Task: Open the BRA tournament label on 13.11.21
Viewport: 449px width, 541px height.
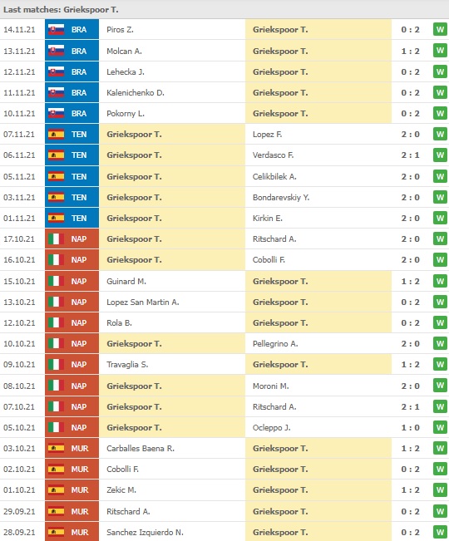Action: pyautogui.click(x=79, y=51)
